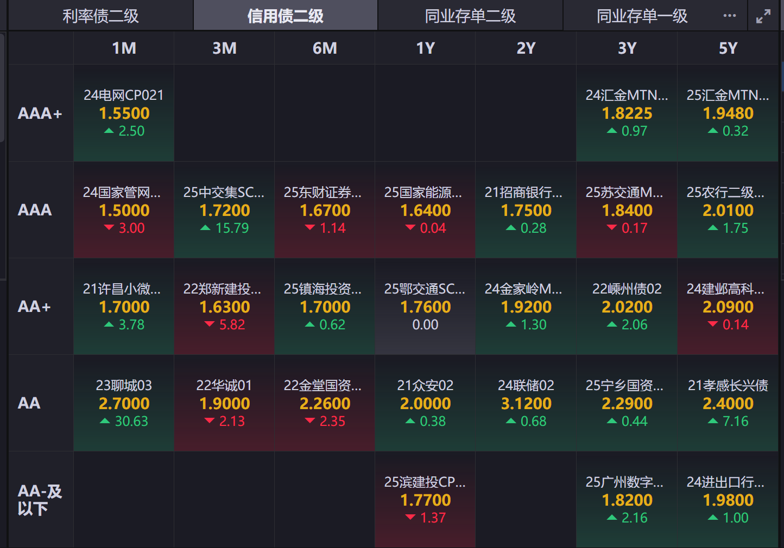
Task: Click the 6M column header
Action: tap(325, 48)
